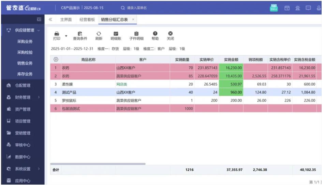Click the menu search magnifier icon
Viewport: 324px width, 187px height.
(x=123, y=8)
